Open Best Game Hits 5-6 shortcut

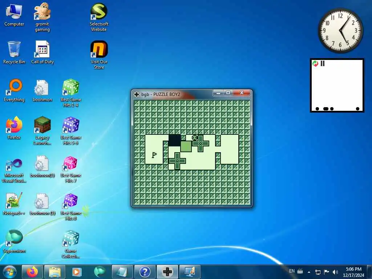click(71, 130)
